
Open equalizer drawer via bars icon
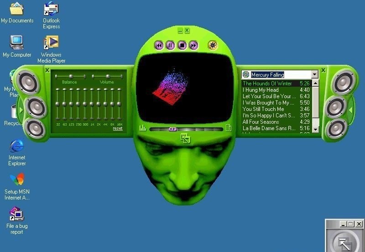coord(142,128)
